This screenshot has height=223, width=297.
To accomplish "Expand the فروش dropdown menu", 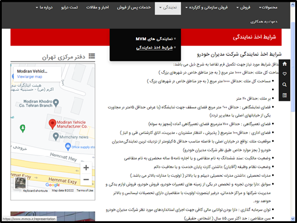I will 243,8.
